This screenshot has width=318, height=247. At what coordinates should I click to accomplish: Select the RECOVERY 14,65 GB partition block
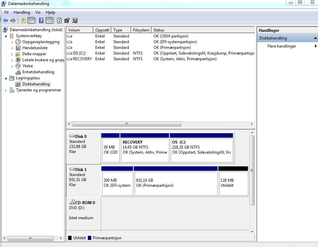point(144,148)
